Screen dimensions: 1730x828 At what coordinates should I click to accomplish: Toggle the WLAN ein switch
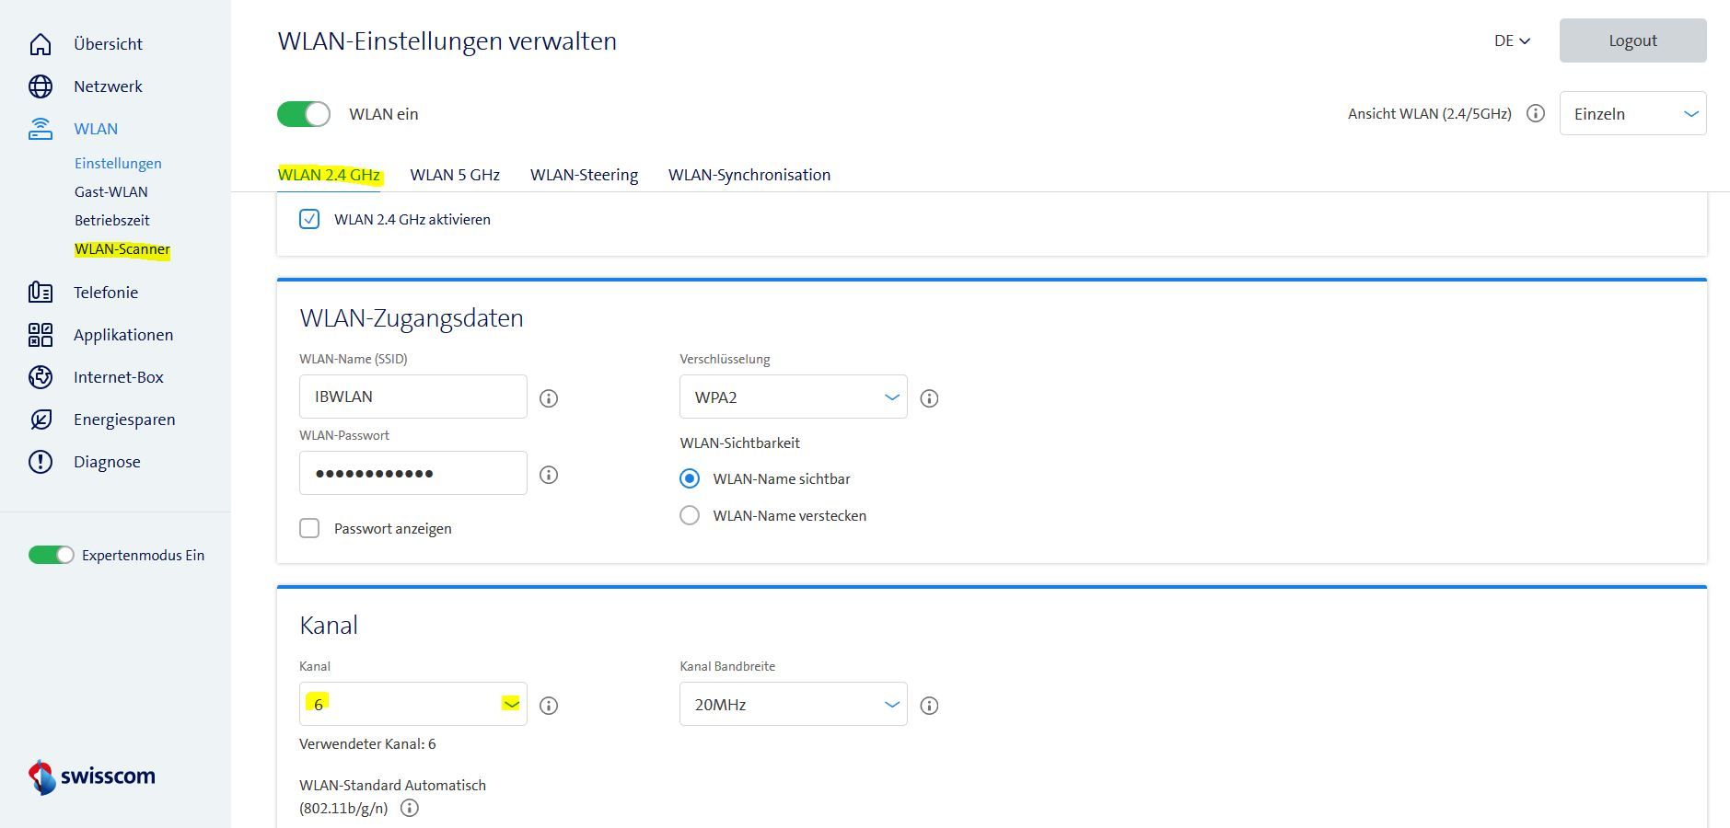click(x=304, y=114)
